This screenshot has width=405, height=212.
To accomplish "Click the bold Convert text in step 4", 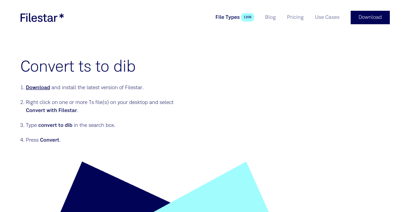I will tap(49, 140).
